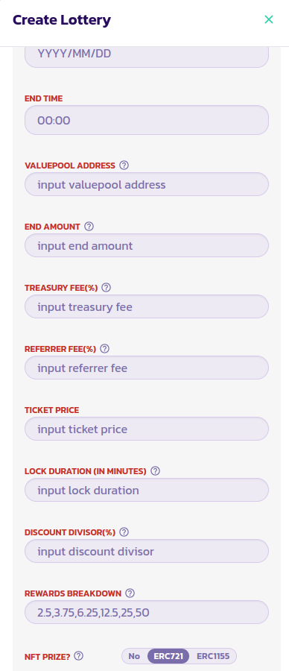Image resolution: width=289 pixels, height=671 pixels.
Task: Focus the End Time 00:00 field
Action: point(147,120)
